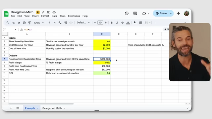Show side panel arrow at bottom right
The height and width of the screenshot is (119, 212).
pos(188,108)
